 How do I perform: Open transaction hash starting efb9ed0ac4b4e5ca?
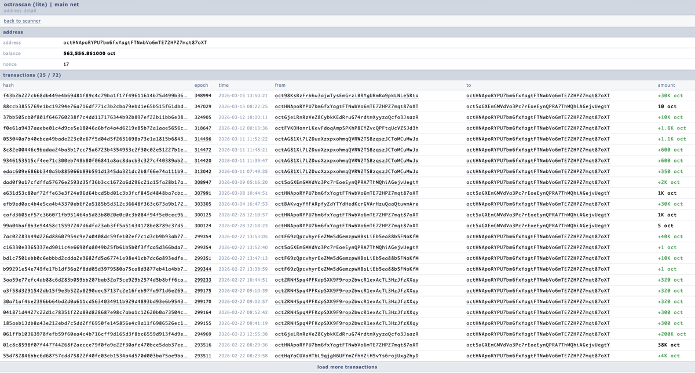(x=96, y=204)
